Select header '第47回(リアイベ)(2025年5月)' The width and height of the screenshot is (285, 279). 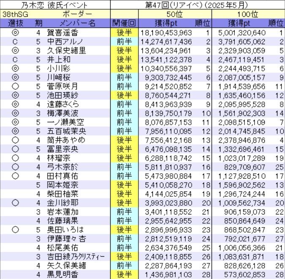point(197,5)
